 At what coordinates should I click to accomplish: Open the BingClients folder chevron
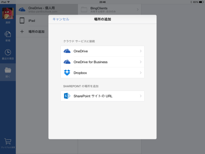[138, 10]
